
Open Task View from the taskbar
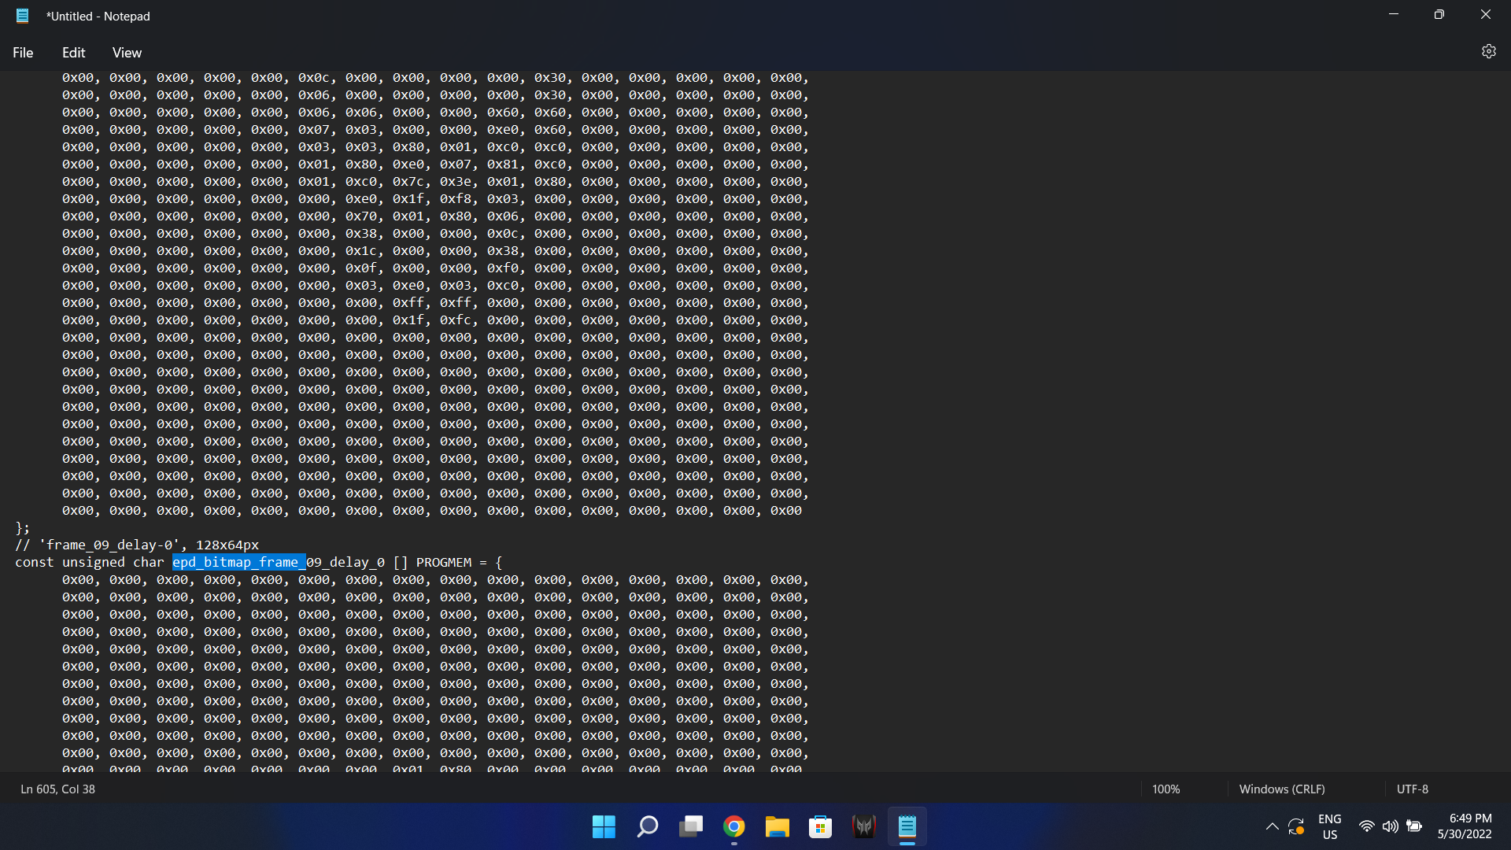[691, 826]
